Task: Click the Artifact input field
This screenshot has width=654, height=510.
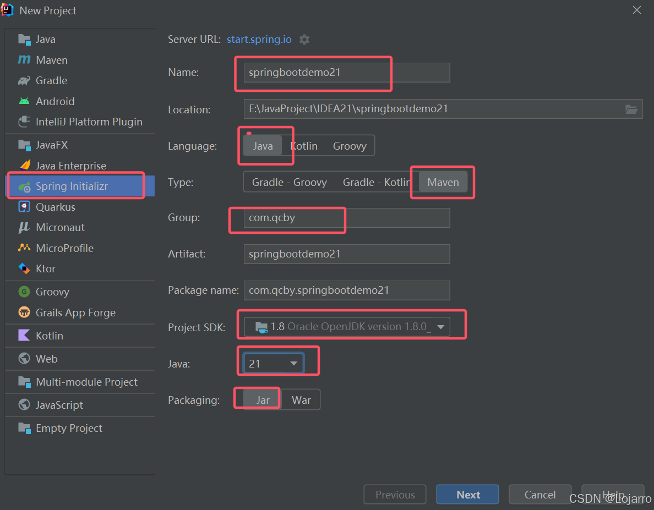Action: pos(347,254)
